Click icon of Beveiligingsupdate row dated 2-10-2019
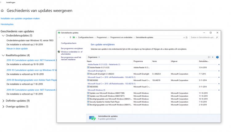The image size is (231, 132). pyautogui.click(x=88, y=105)
